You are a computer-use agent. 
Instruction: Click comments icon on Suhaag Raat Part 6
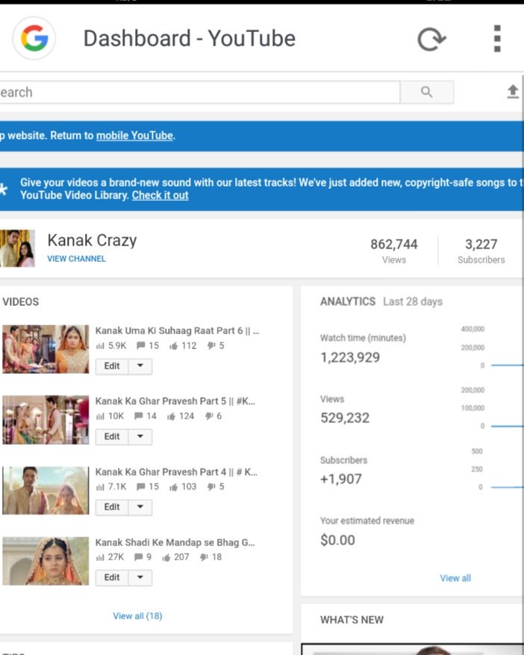click(141, 346)
